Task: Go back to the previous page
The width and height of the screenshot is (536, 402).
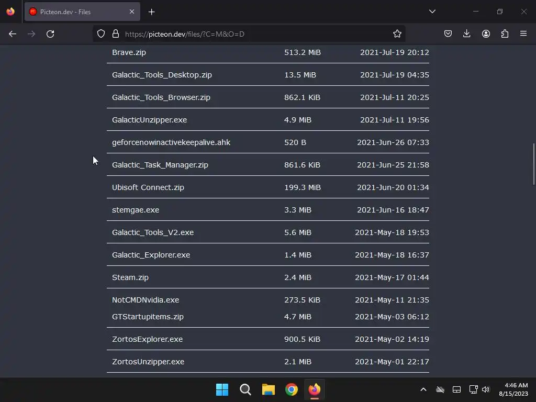Action: (13, 34)
